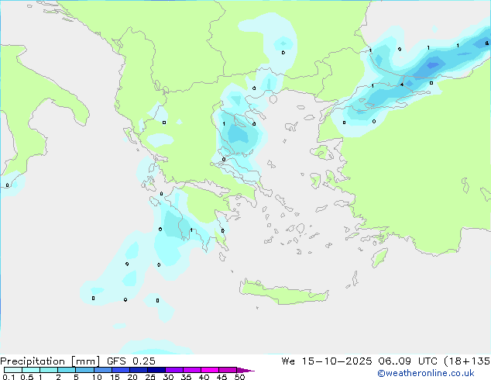The height and width of the screenshot is (380, 491).
Task: Click the 20–25 mm legend color swatch
Action: tap(138, 370)
